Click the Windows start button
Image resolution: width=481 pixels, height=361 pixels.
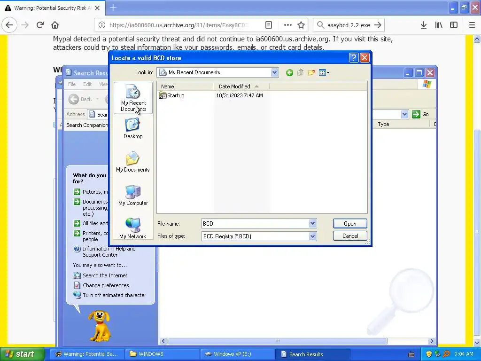tap(22, 354)
